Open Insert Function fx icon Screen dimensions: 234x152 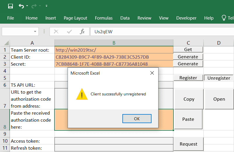click(82, 32)
